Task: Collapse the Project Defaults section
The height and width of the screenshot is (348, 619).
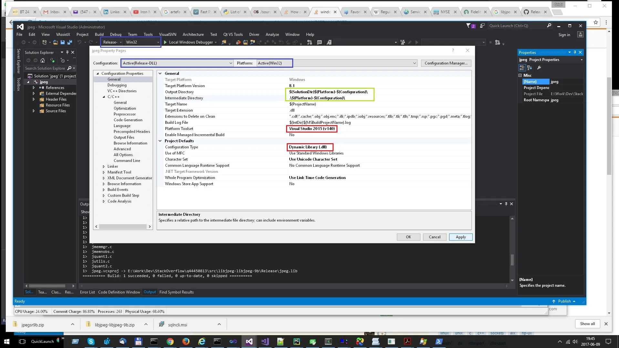Action: [160, 141]
